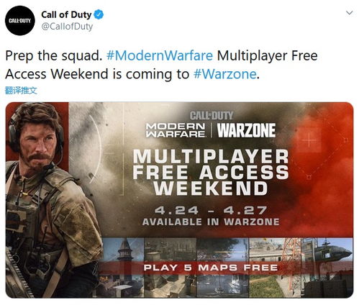
Task: Click the Call of Duty logo in banner
Action: click(x=212, y=116)
